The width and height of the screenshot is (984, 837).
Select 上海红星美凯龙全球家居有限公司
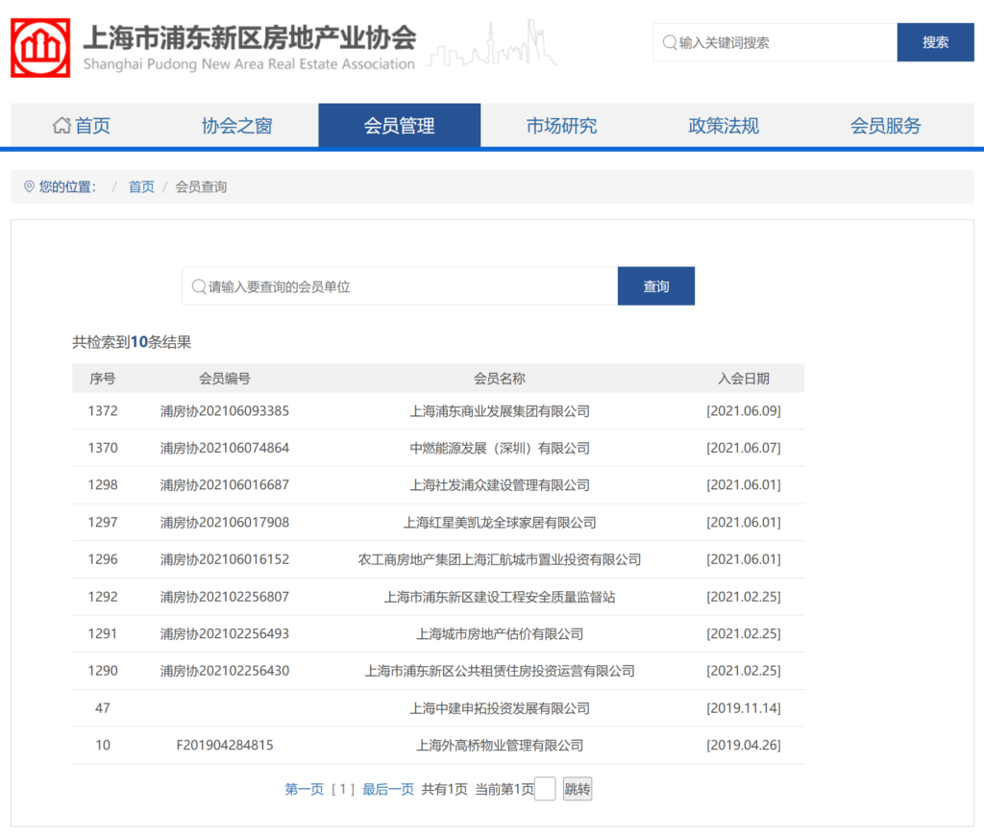pos(500,522)
